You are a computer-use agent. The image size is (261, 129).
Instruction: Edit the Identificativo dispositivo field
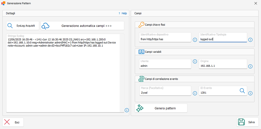165,37
